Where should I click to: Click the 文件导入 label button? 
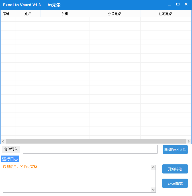point(11,149)
